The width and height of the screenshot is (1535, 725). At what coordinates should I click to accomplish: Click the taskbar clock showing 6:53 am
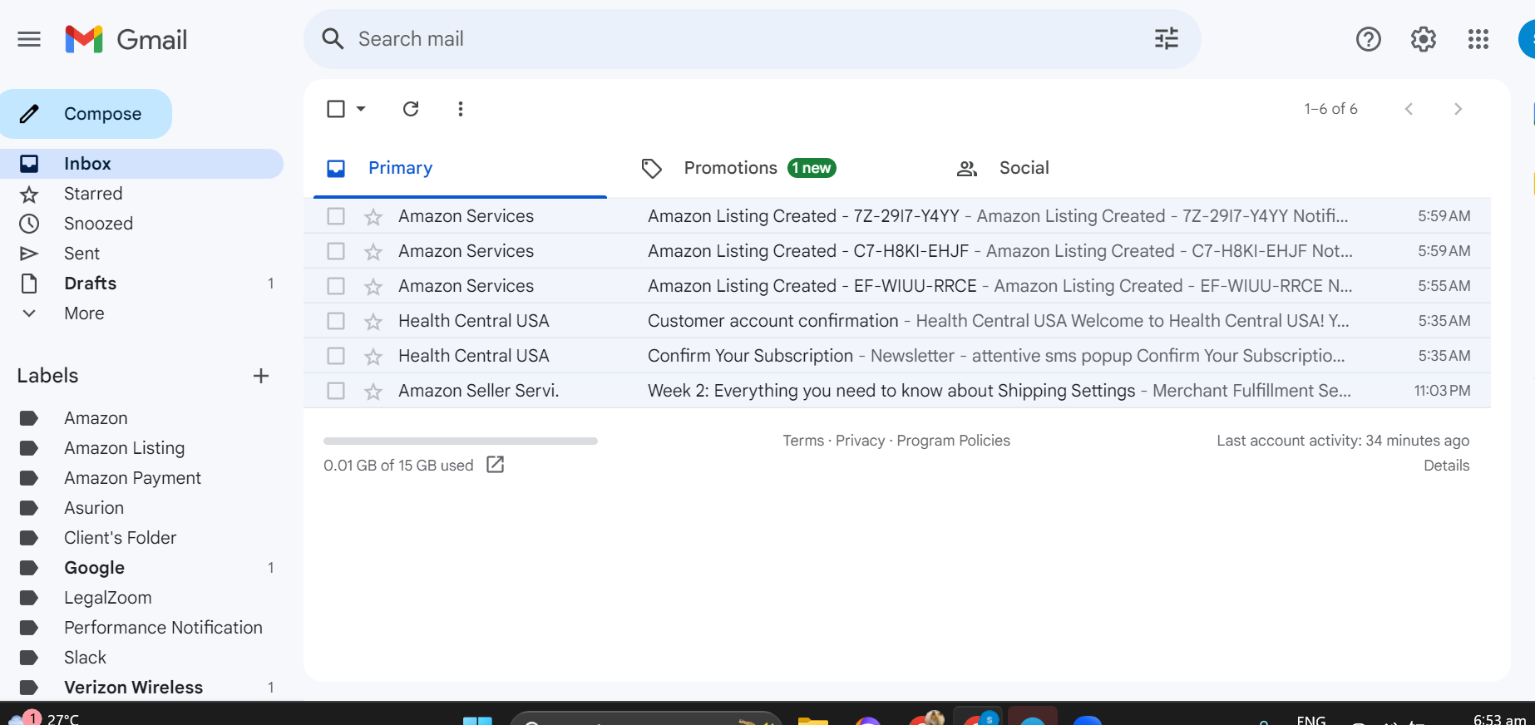tap(1499, 718)
